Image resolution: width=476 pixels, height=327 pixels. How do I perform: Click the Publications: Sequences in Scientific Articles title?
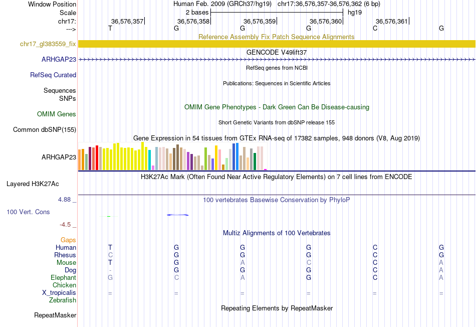coord(277,83)
